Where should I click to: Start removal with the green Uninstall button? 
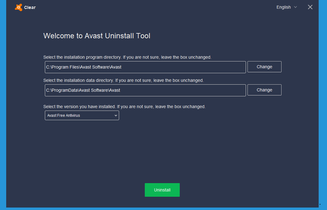pyautogui.click(x=162, y=190)
